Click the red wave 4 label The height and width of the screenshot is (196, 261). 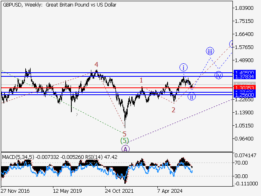(x=96, y=65)
